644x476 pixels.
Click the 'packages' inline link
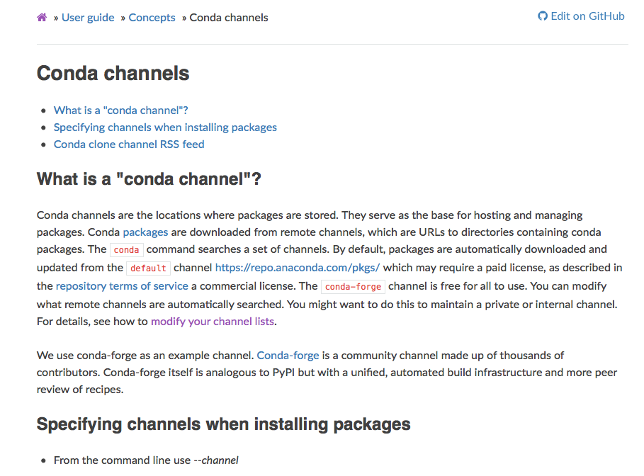coord(145,232)
